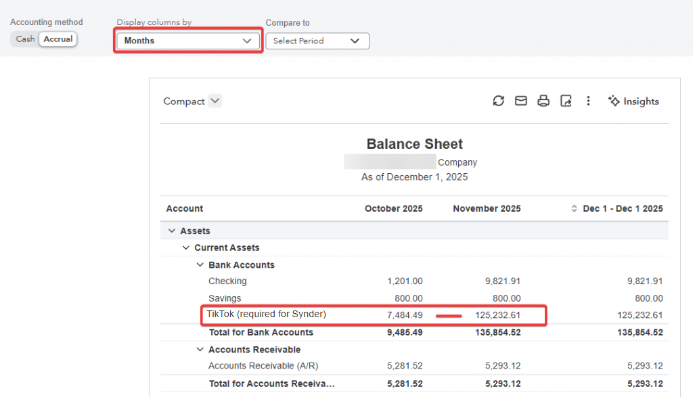Select the Accrual accounting method

[x=58, y=39]
